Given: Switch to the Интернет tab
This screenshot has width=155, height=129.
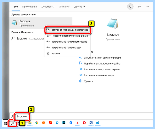Looking at the screenshot, I should pos(64,6).
